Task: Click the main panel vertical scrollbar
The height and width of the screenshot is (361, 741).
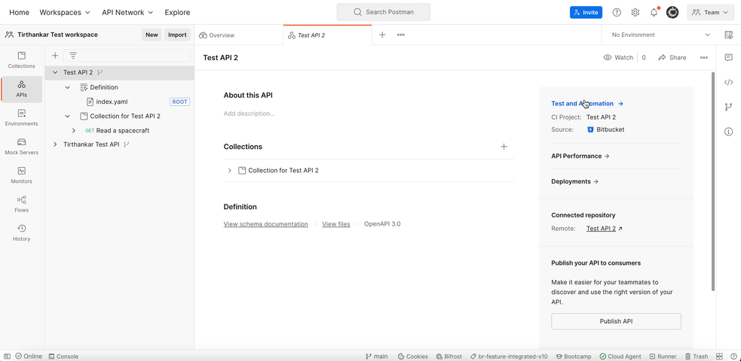Action: [x=713, y=181]
